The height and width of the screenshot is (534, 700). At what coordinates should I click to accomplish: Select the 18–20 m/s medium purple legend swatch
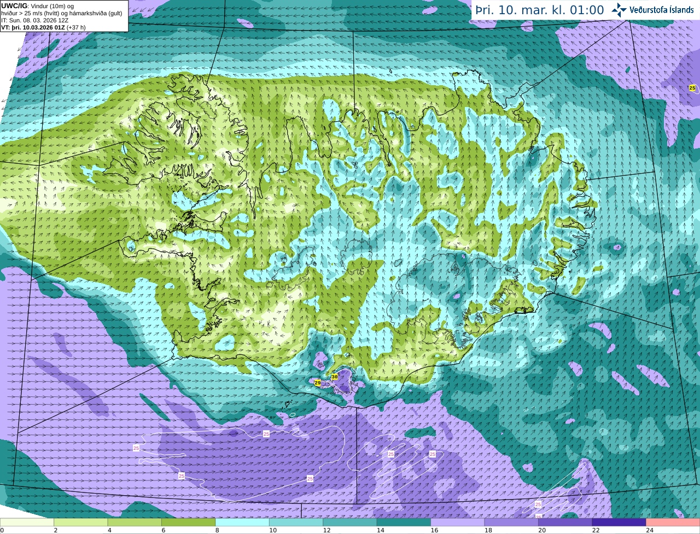[x=511, y=522]
